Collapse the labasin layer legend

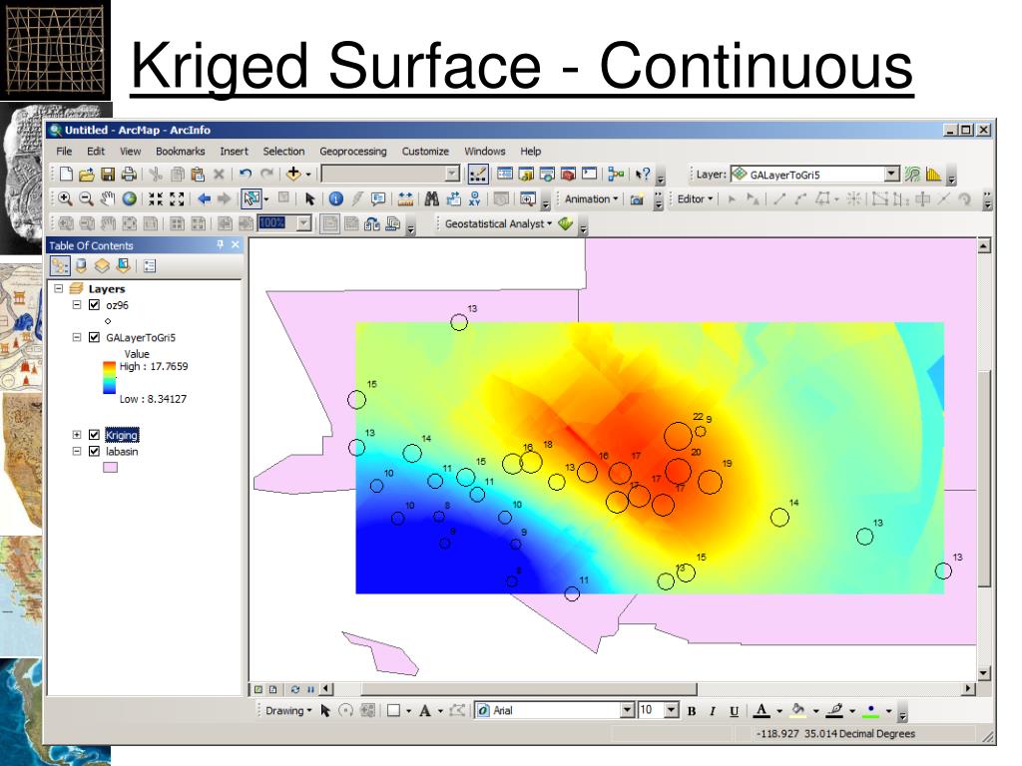pos(77,451)
